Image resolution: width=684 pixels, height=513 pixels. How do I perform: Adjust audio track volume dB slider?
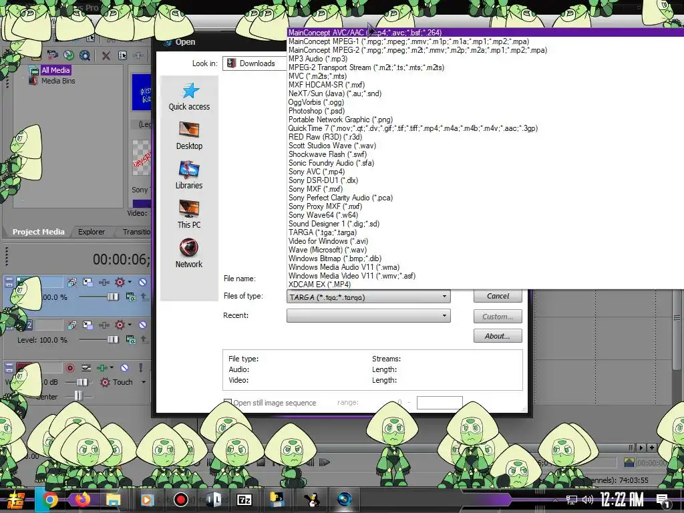coord(81,382)
